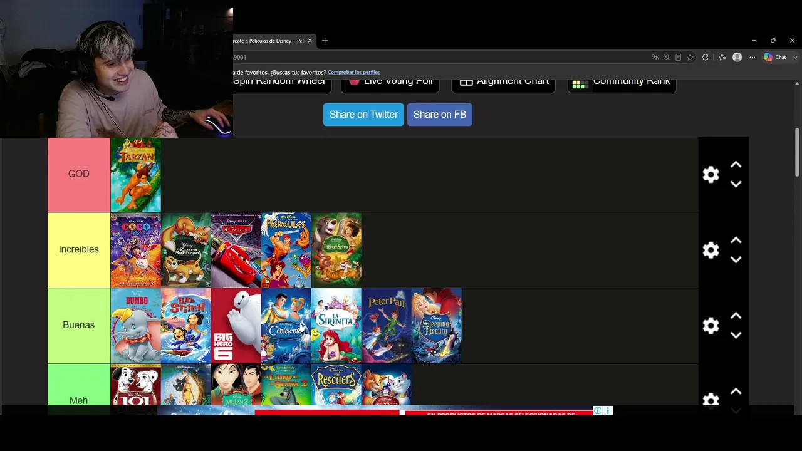Open settings gear for Increibles tier row

click(x=711, y=250)
